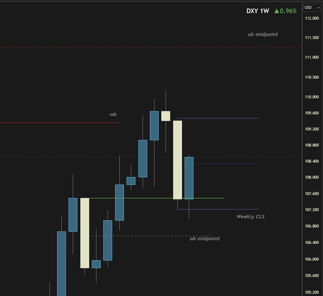The width and height of the screenshot is (323, 296).
Task: Click the 108.000 price axis label
Action: (312, 177)
